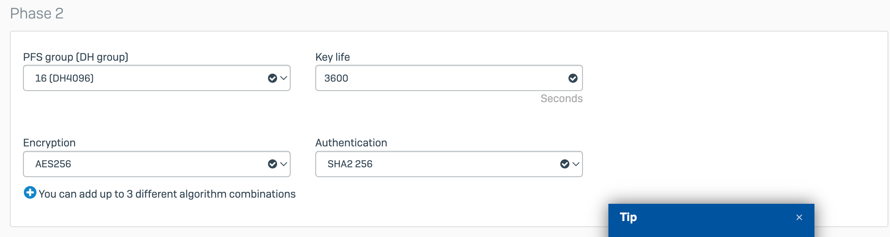Open the dropdown showing 16 (DH4096)
The height and width of the screenshot is (237, 890).
[x=144, y=78]
